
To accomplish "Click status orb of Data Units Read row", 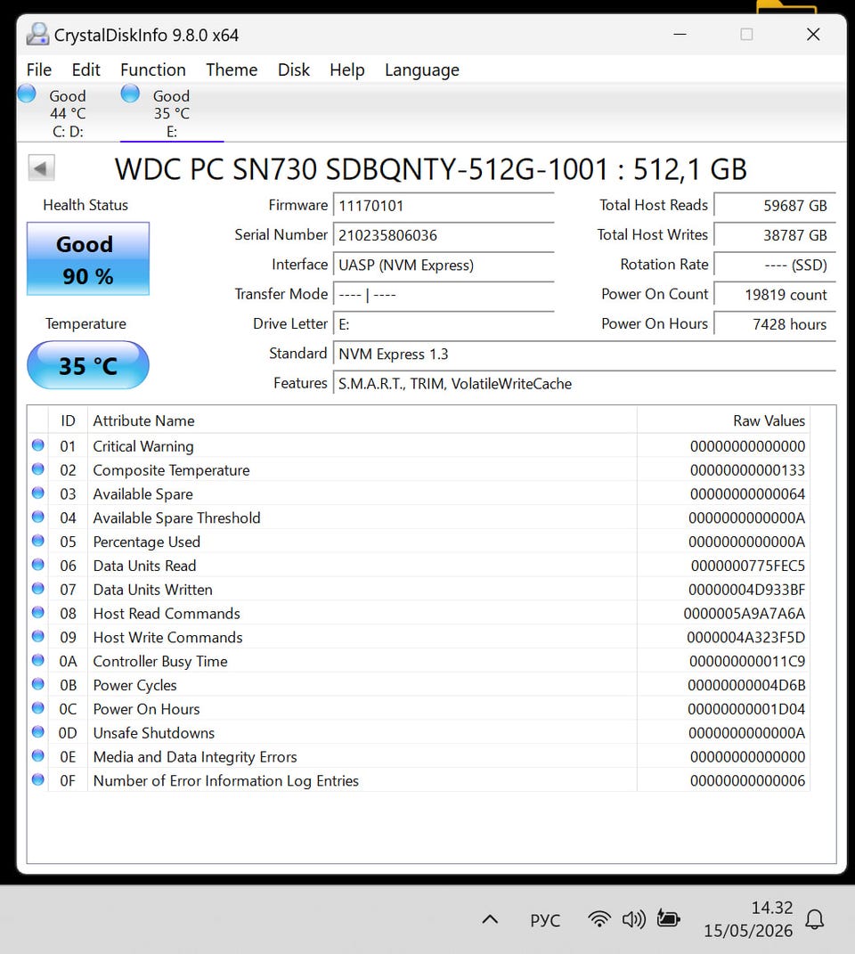I will 37,565.
